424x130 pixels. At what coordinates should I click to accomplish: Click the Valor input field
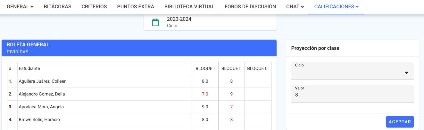pos(353,94)
